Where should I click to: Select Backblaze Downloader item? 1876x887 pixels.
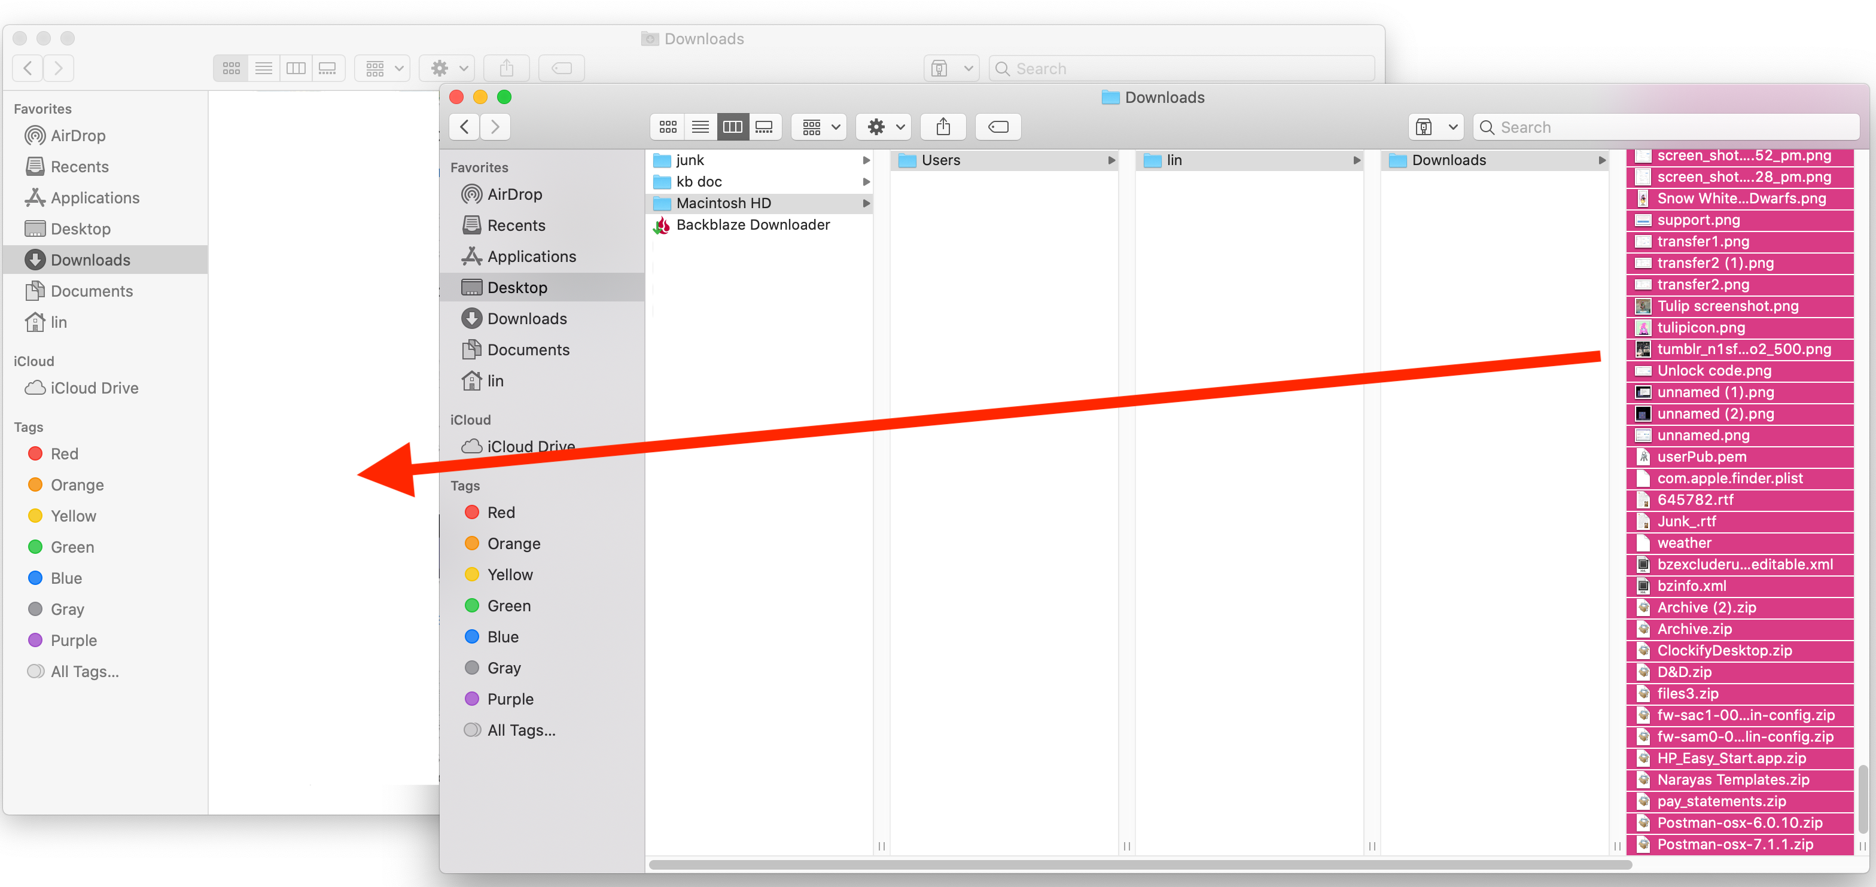[760, 224]
